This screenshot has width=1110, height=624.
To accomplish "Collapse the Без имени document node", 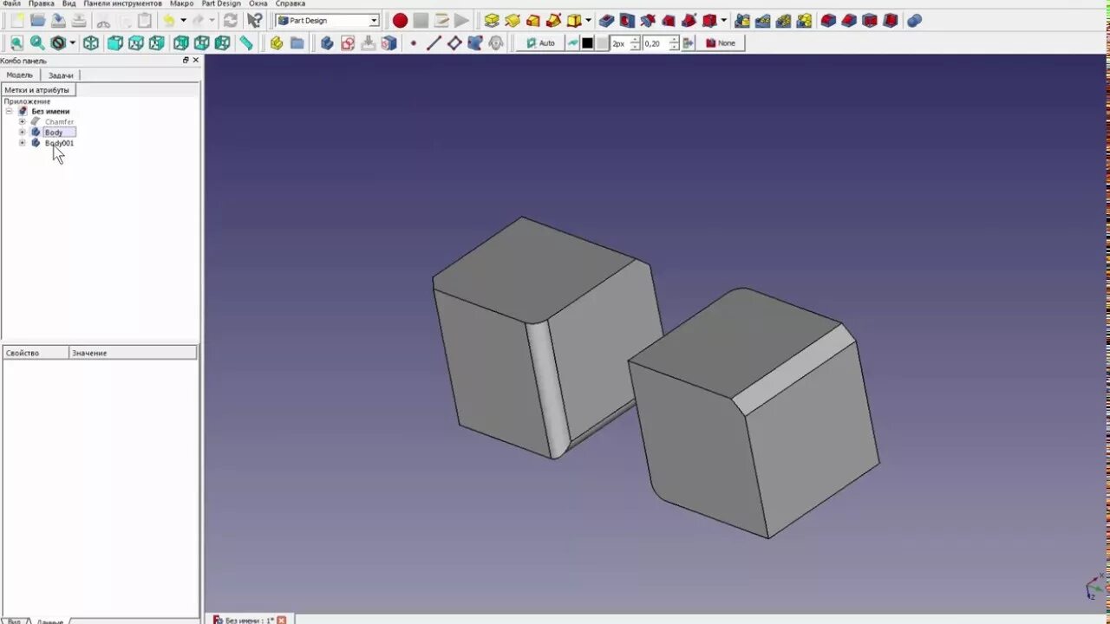I will coord(10,111).
